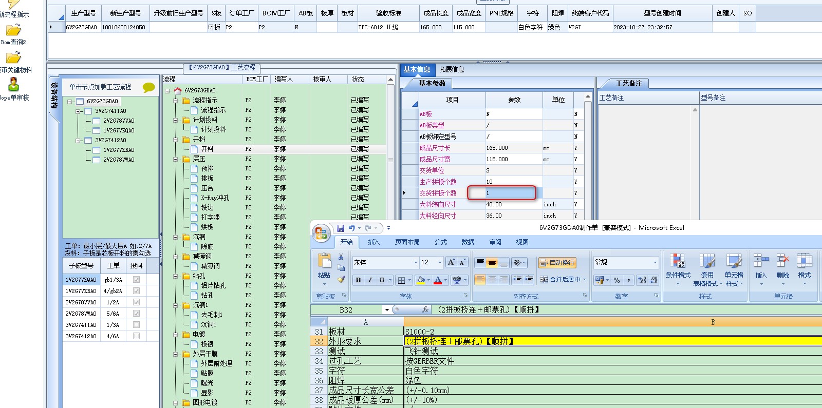Select the X-Ray冲孔 process step

[x=215, y=198]
